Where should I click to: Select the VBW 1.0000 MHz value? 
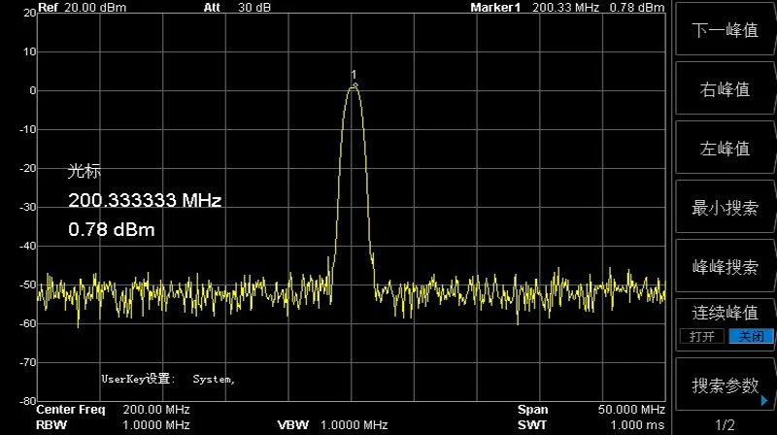pyautogui.click(x=354, y=425)
